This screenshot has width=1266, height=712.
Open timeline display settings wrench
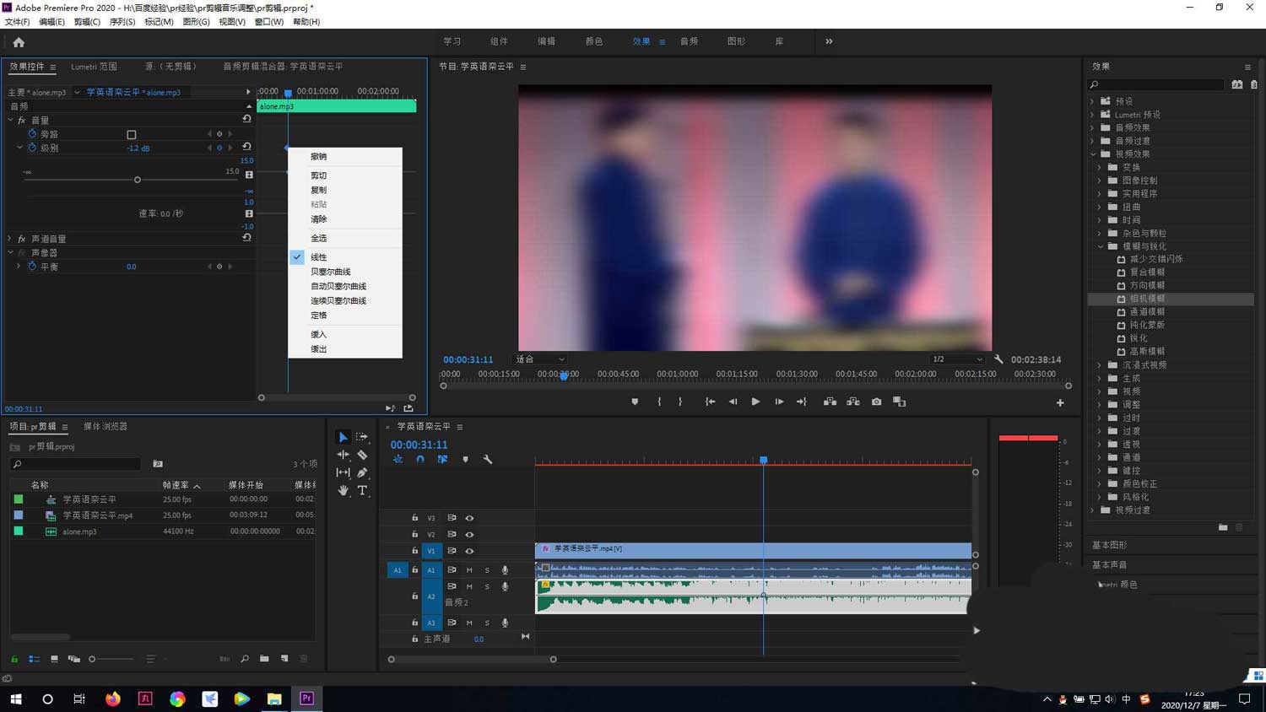488,460
